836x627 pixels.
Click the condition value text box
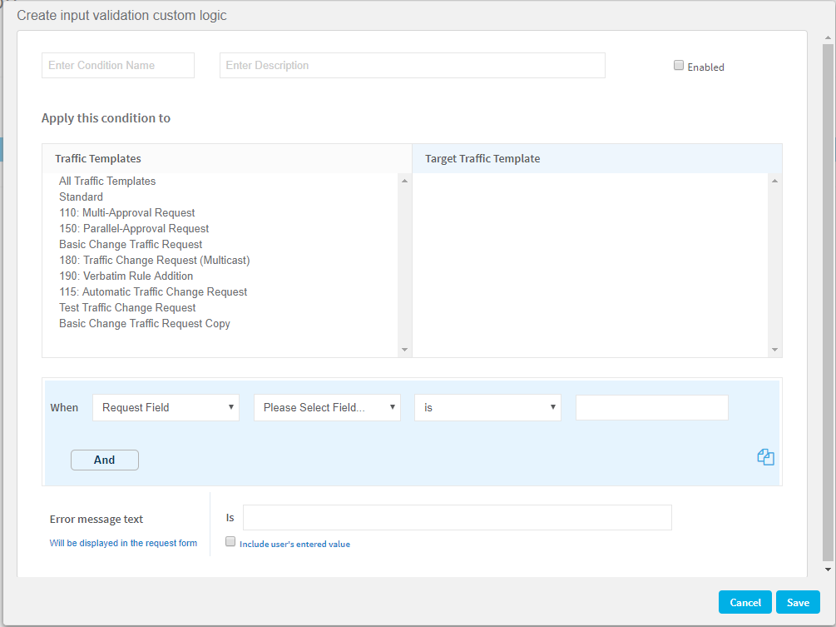(x=651, y=407)
